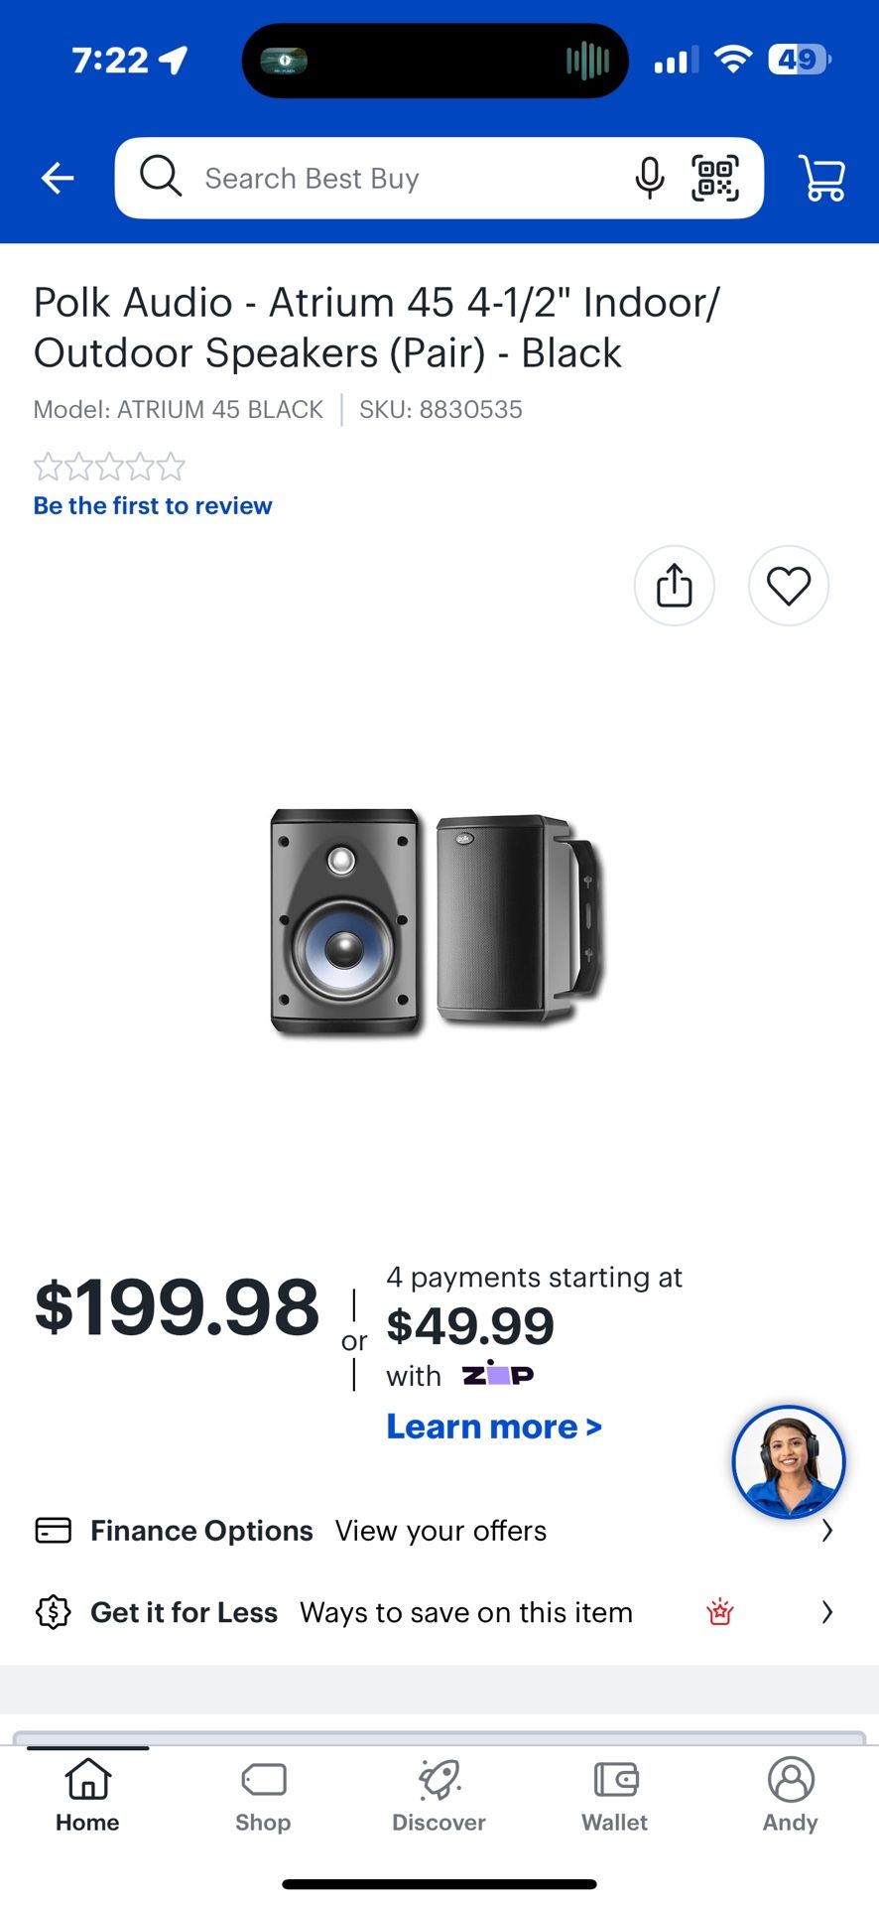This screenshot has height=1906, width=879.
Task: Tap the microphone voice search icon
Action: point(650,179)
